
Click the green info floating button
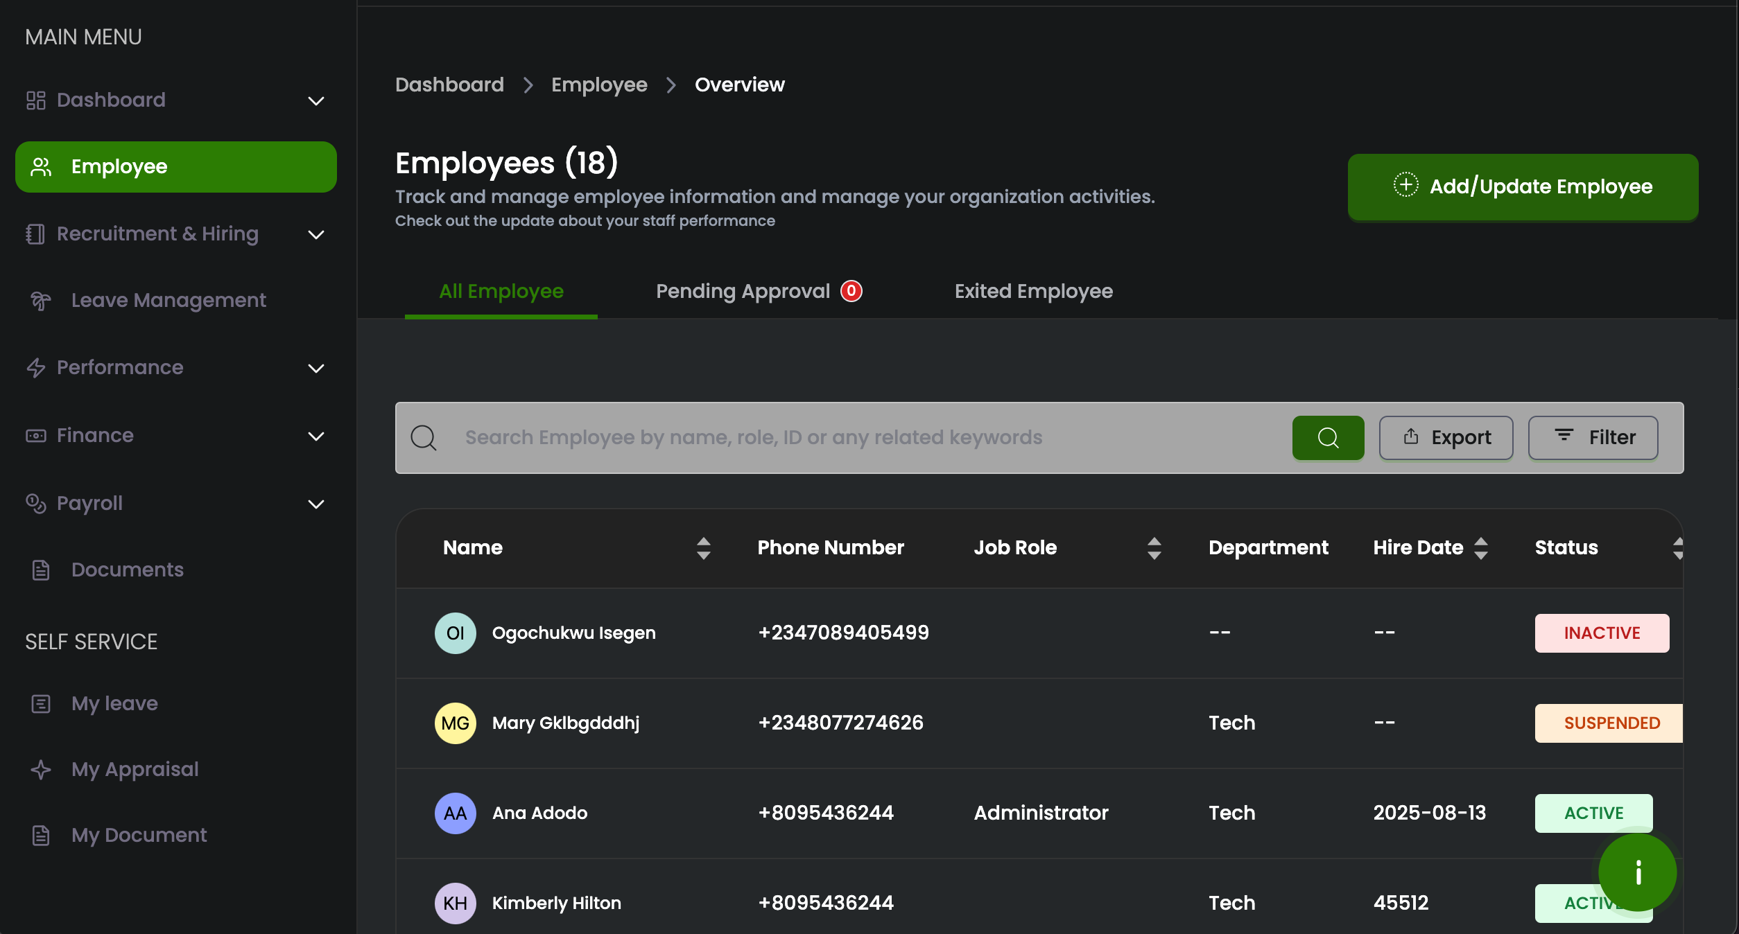coord(1636,872)
